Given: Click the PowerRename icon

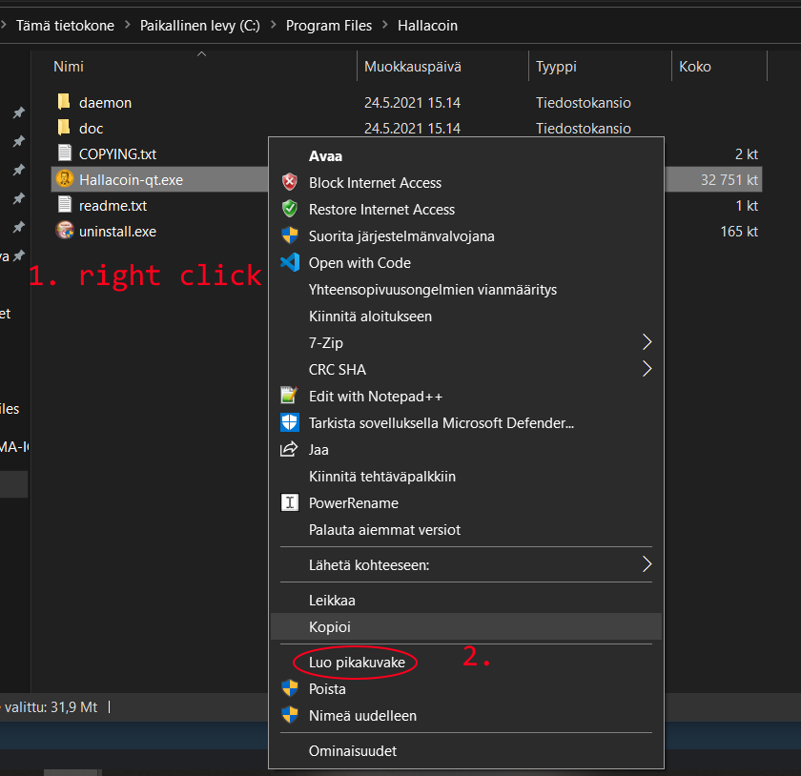Looking at the screenshot, I should click(x=290, y=502).
